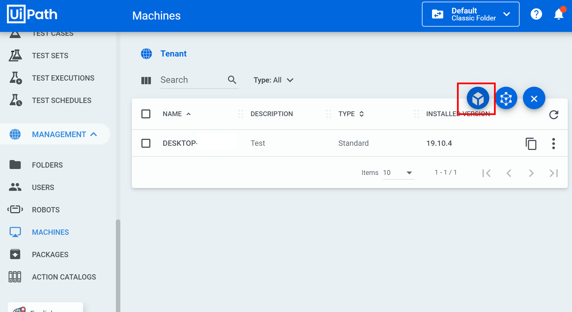This screenshot has width=572, height=312.
Task: Click the standard machine cube button
Action: tap(478, 98)
